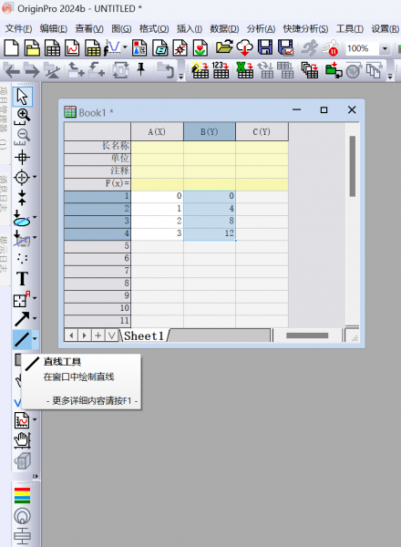Open the new layout icon
Screen dimensions: 401x547
point(139,48)
